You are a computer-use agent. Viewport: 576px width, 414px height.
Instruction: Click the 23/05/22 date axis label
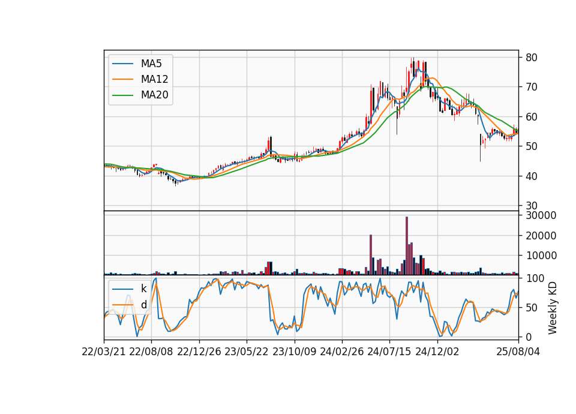247,352
